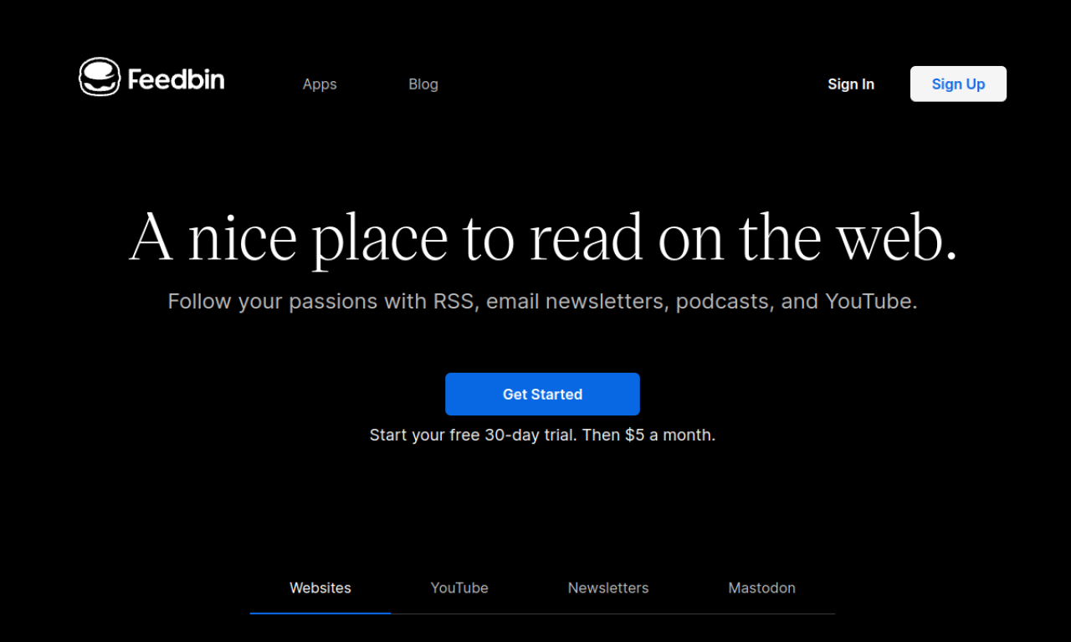Switch to the Mastodon tab

pos(761,588)
